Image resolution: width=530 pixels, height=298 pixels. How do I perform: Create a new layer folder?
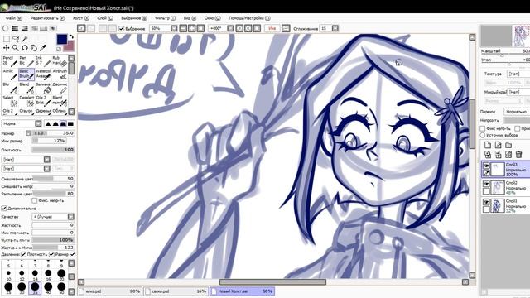[508, 145]
